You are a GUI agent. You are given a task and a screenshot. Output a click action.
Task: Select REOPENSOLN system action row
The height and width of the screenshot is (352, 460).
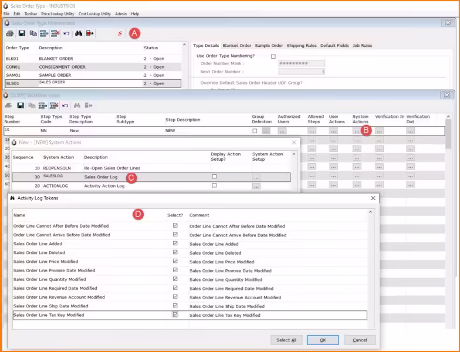(x=151, y=168)
